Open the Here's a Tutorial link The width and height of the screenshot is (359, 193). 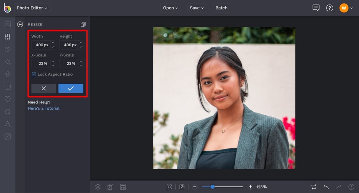click(44, 108)
